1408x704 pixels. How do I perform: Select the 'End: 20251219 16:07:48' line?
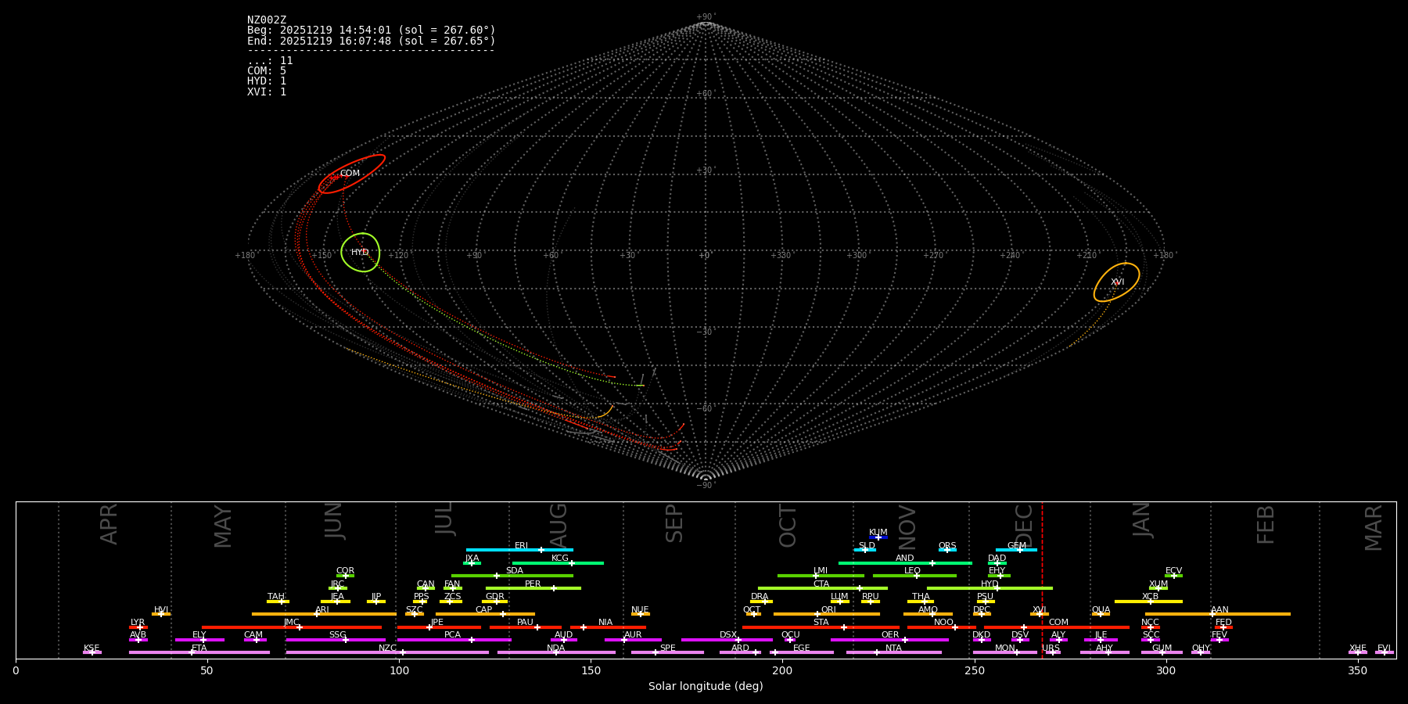[372, 41]
